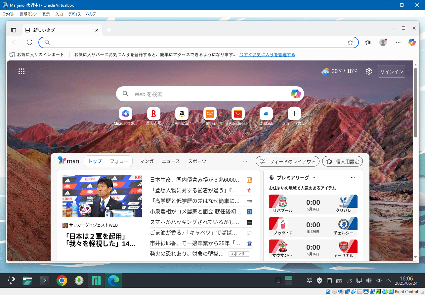425x295 pixels.
Task: Open Outlook shortcut
Action: click(266, 116)
